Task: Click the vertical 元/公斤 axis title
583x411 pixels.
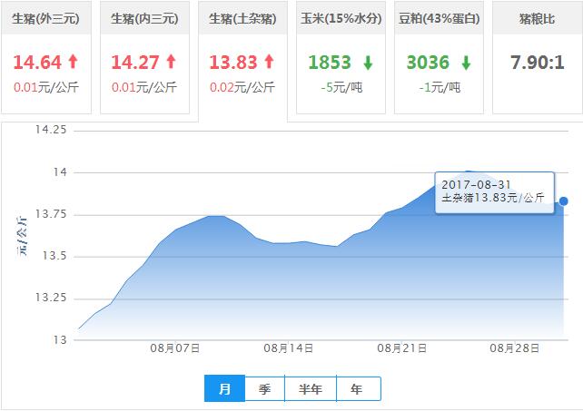Action: [22, 236]
